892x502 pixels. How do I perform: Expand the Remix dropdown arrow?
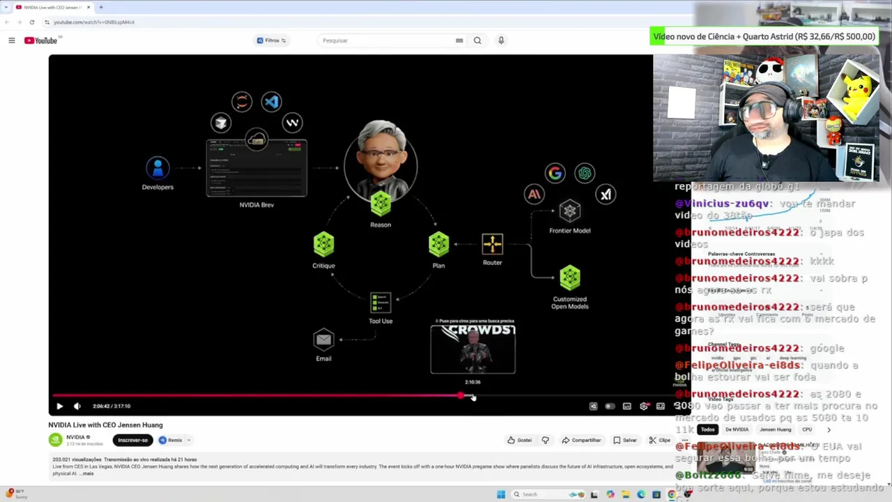[188, 440]
